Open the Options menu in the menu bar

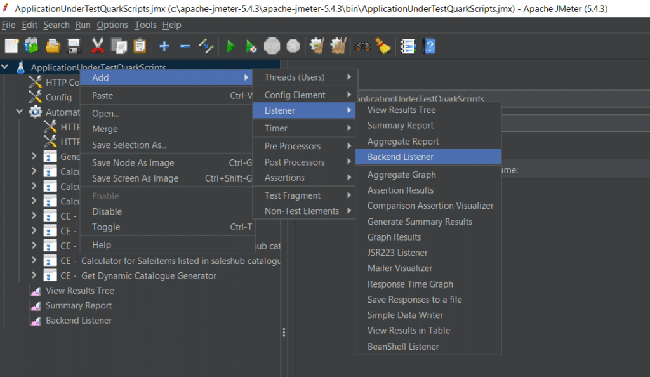click(x=112, y=25)
